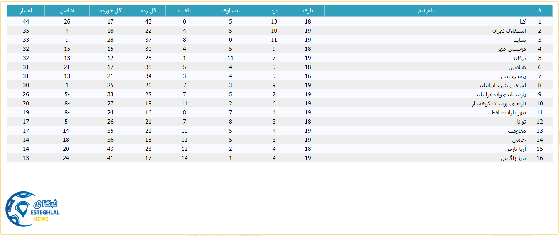Click team name سایپا

(519, 40)
